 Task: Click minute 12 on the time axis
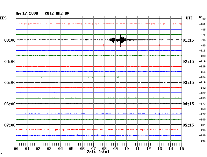[x=148, y=149]
